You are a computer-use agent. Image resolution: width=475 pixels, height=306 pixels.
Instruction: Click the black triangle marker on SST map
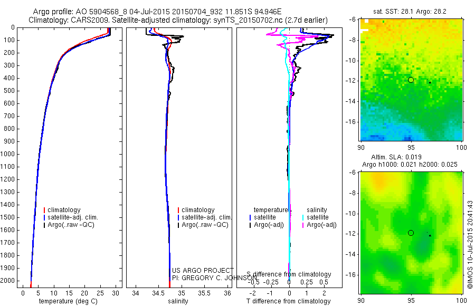coord(430,82)
